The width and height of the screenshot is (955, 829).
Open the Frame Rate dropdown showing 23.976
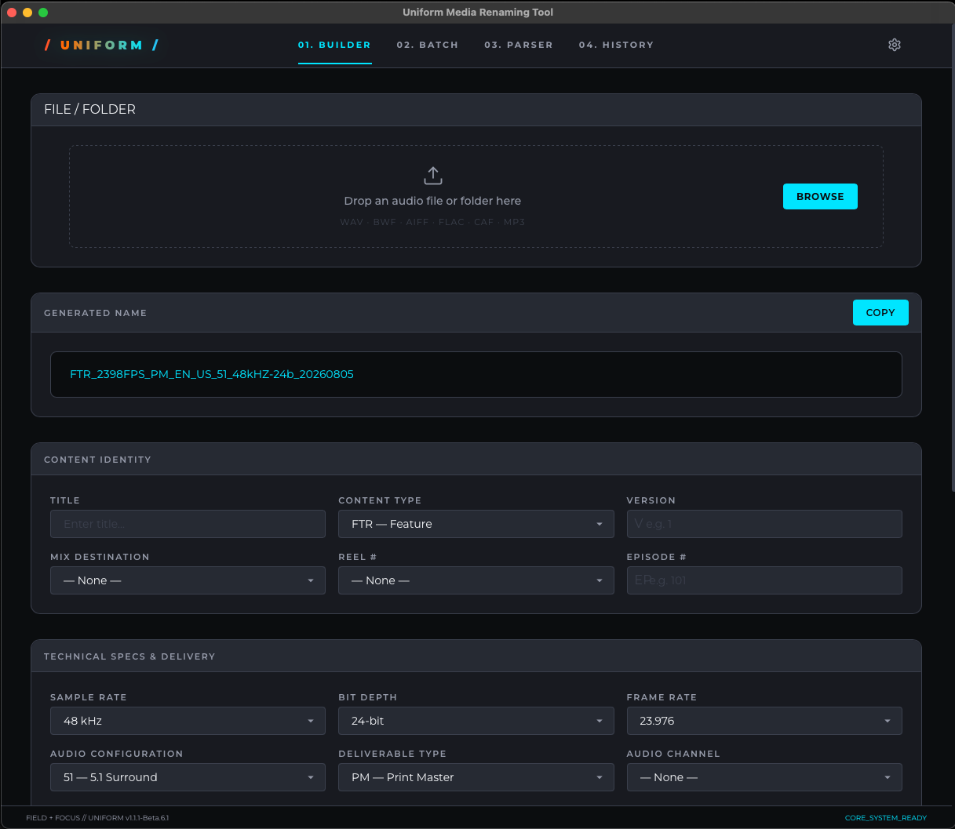764,721
